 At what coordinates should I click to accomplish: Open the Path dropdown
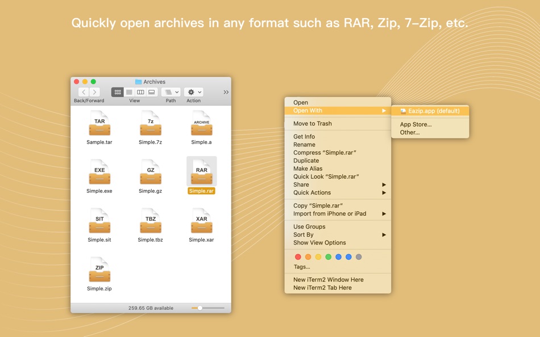[x=171, y=92]
